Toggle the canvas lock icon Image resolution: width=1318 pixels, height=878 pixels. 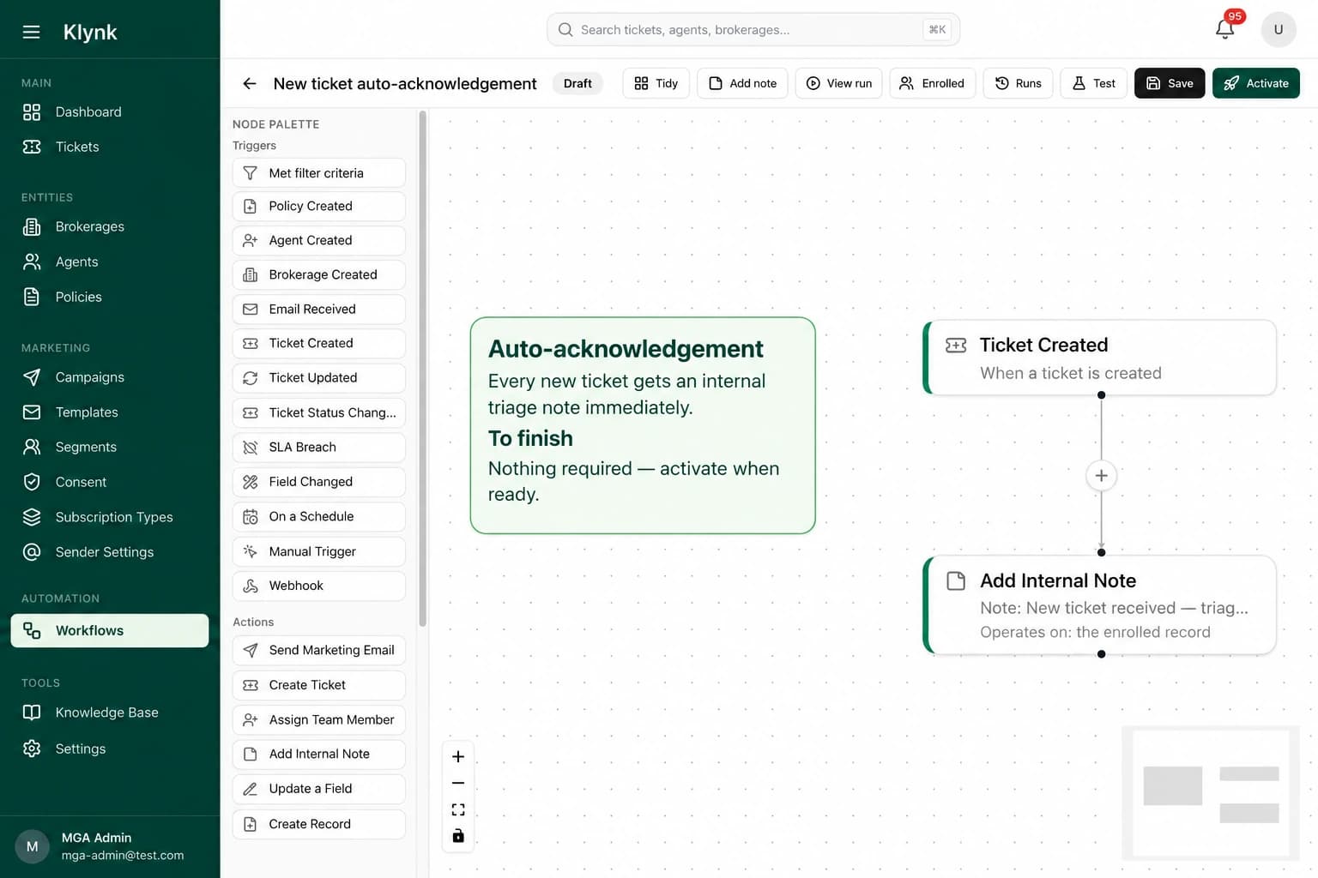point(458,836)
